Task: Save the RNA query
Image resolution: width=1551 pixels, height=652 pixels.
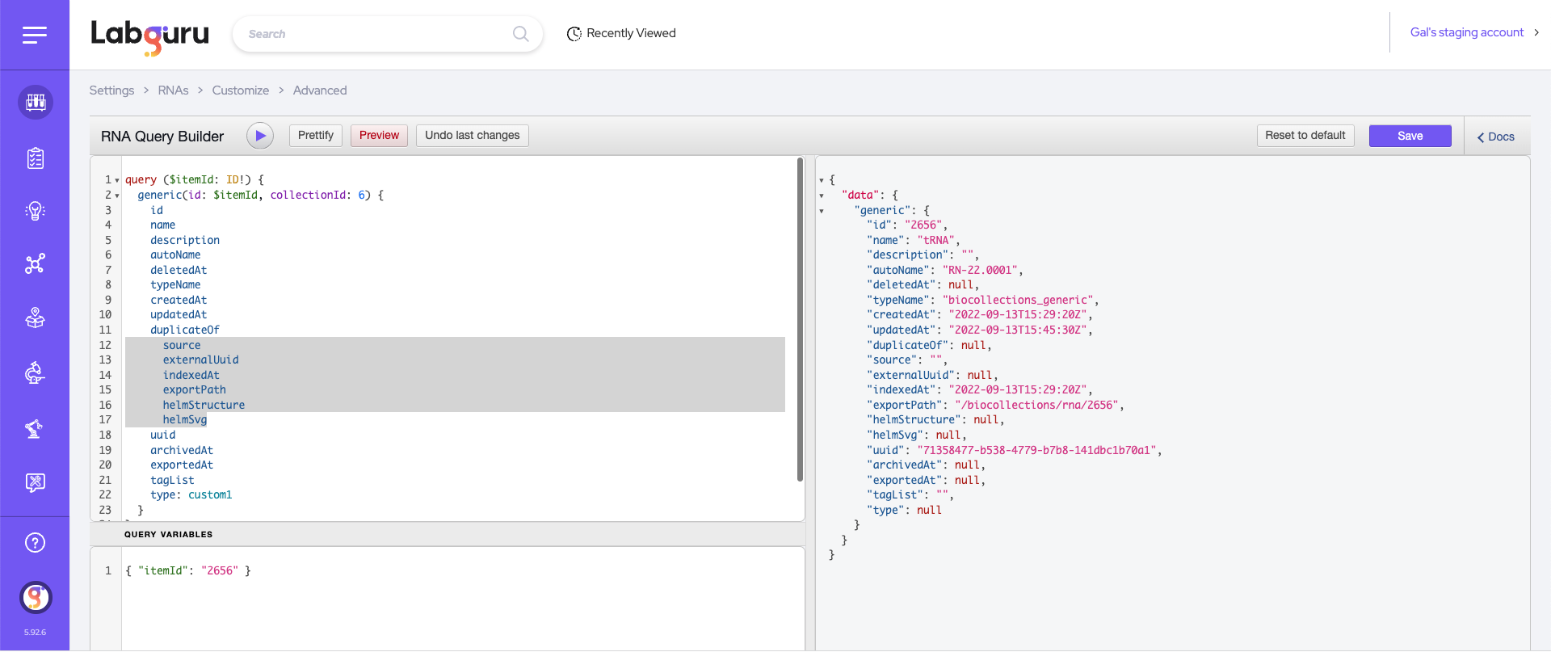Action: pyautogui.click(x=1410, y=136)
